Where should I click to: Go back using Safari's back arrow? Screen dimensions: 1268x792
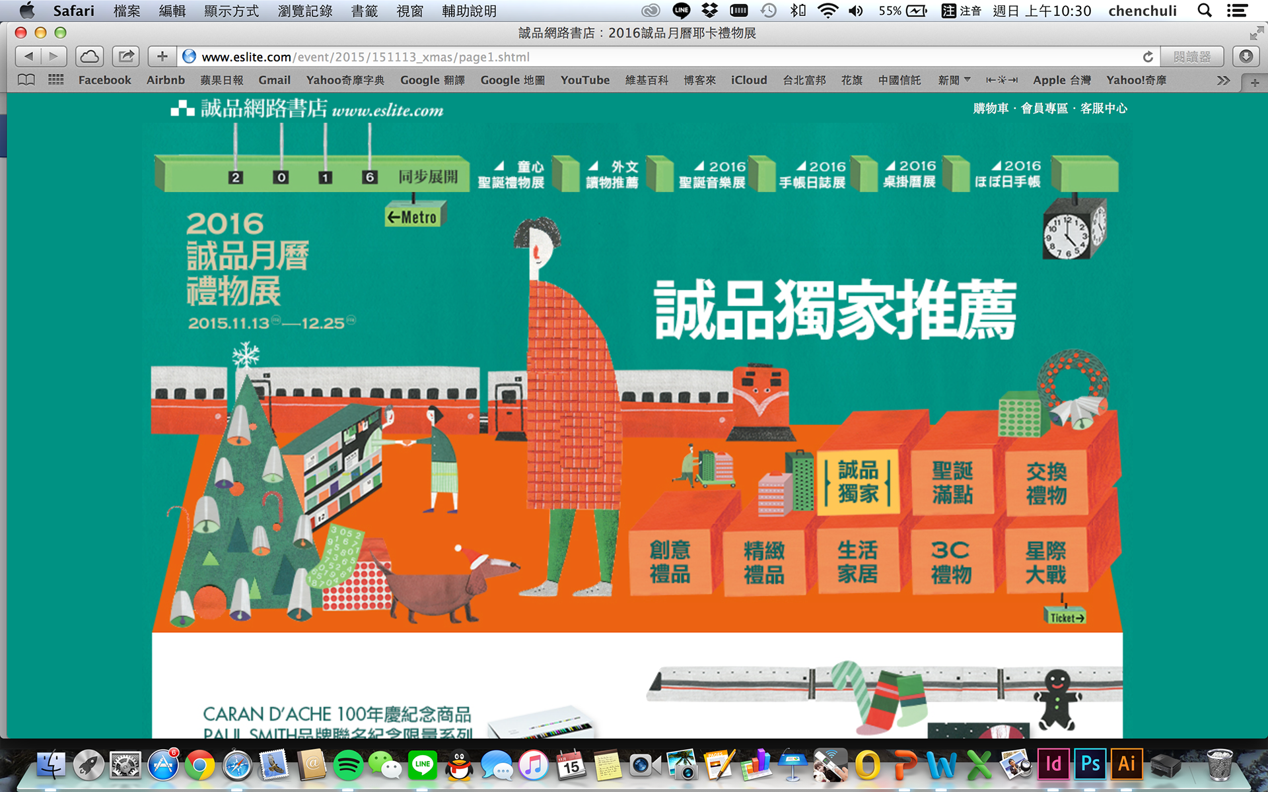pos(28,57)
